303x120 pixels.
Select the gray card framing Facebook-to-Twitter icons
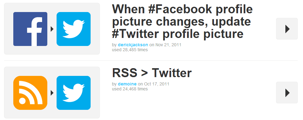[x=52, y=29]
